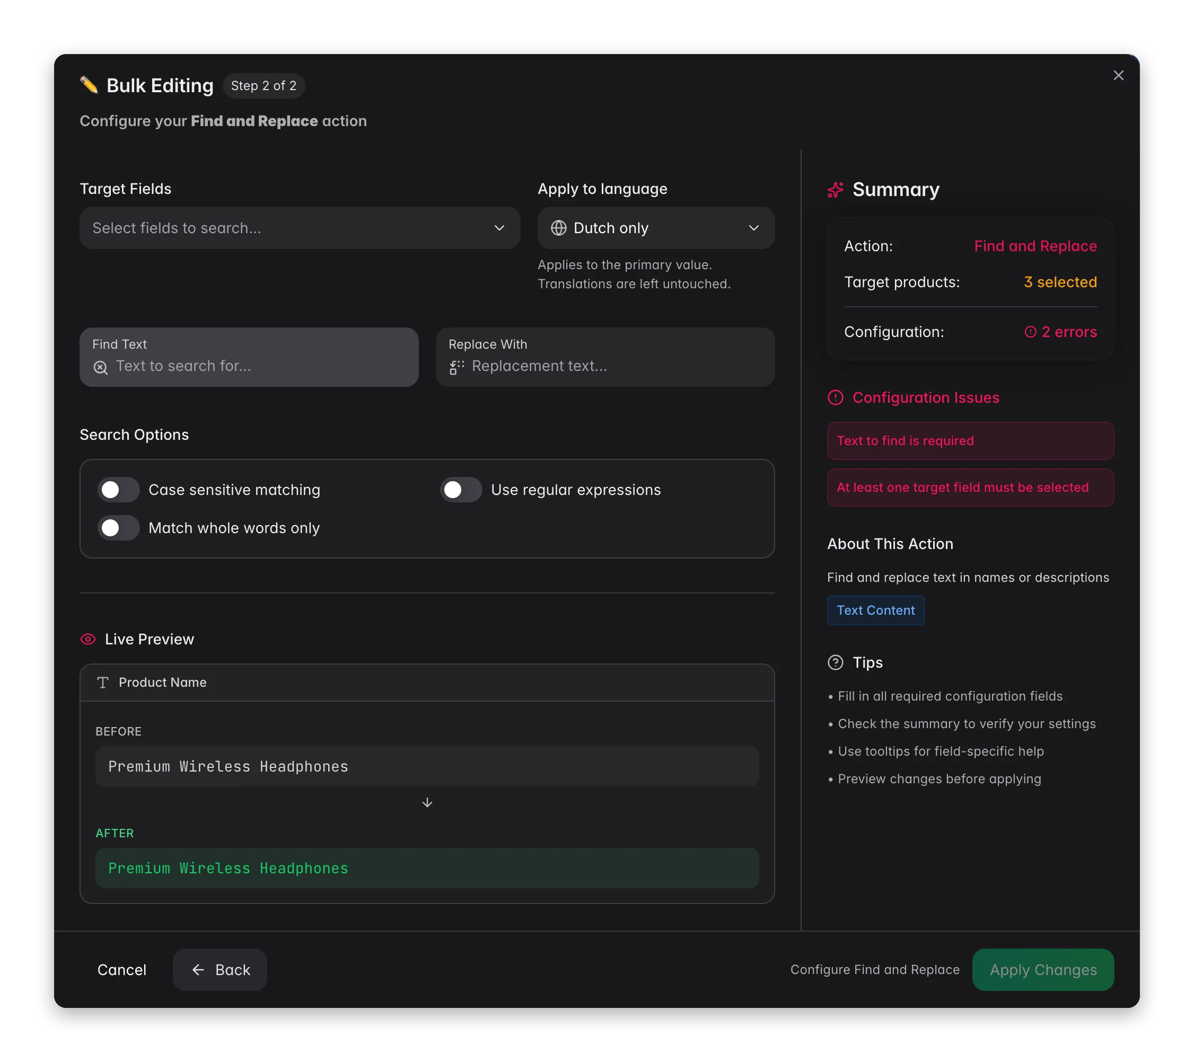The image size is (1194, 1062).
Task: Open the Dutch only language dropdown
Action: [656, 228]
